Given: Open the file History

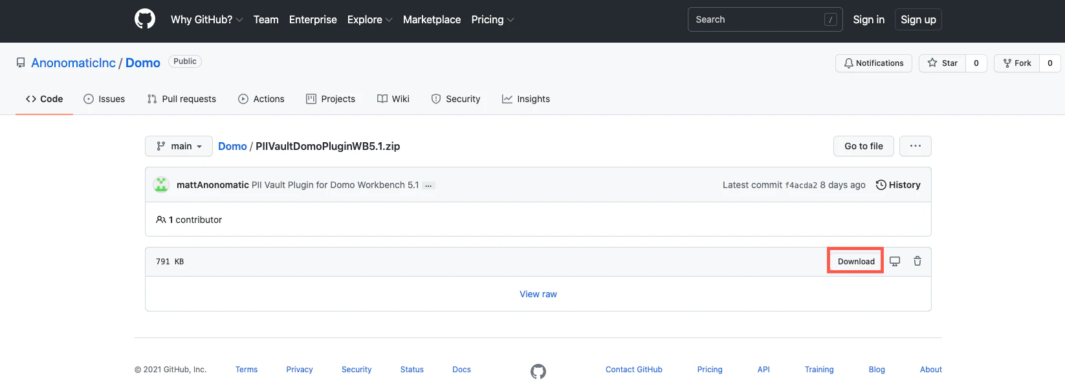Looking at the screenshot, I should pos(898,185).
